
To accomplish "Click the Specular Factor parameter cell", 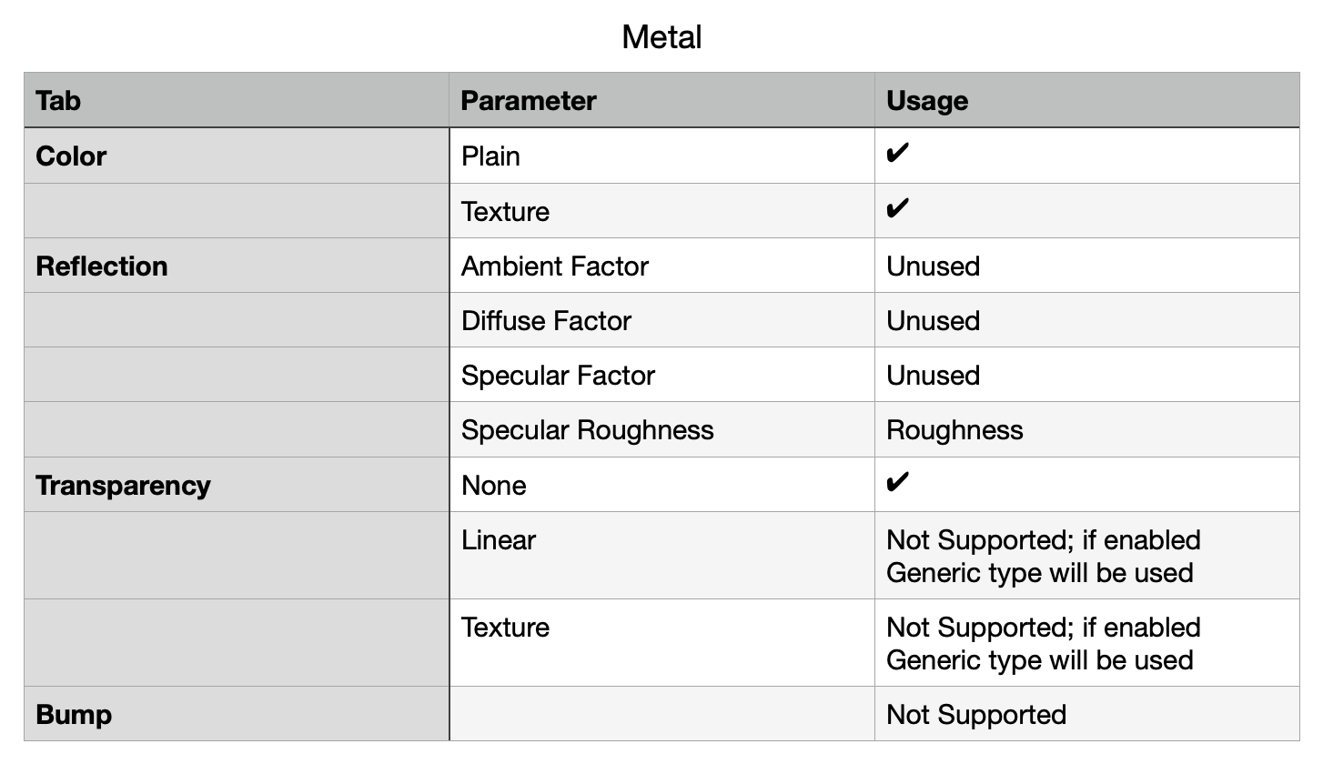I will click(662, 375).
